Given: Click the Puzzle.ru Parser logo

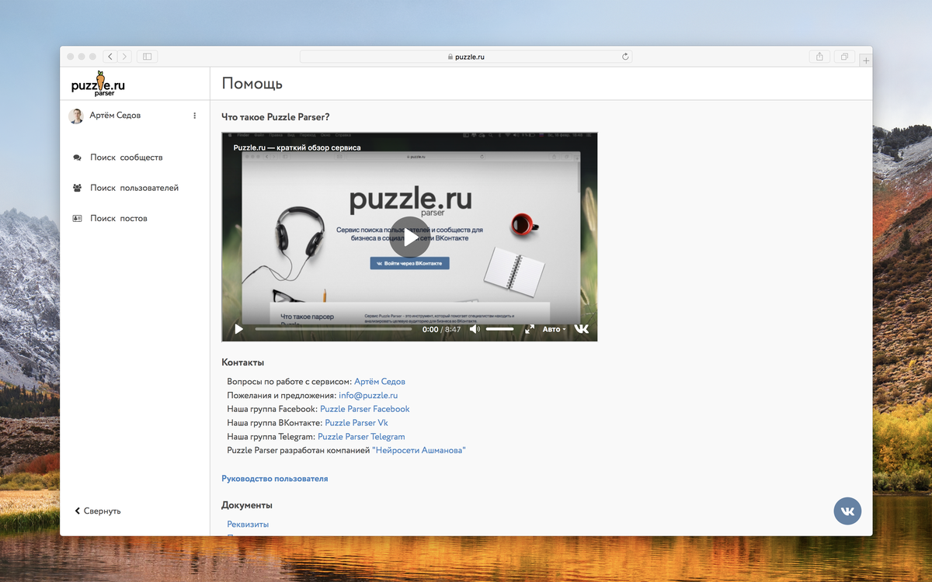Looking at the screenshot, I should (x=99, y=83).
